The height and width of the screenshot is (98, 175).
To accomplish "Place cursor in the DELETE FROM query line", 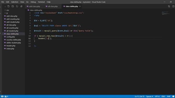I will (x=57, y=26).
